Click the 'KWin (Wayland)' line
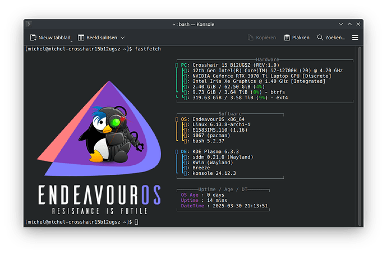The image size is (387, 255). pos(213,163)
